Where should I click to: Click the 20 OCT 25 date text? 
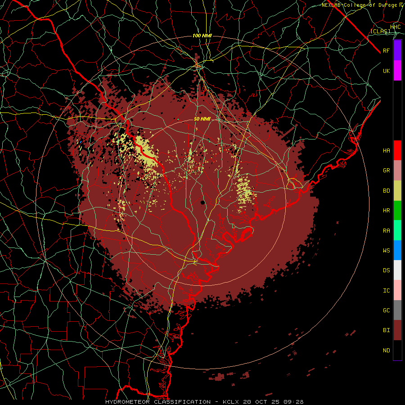(262, 402)
